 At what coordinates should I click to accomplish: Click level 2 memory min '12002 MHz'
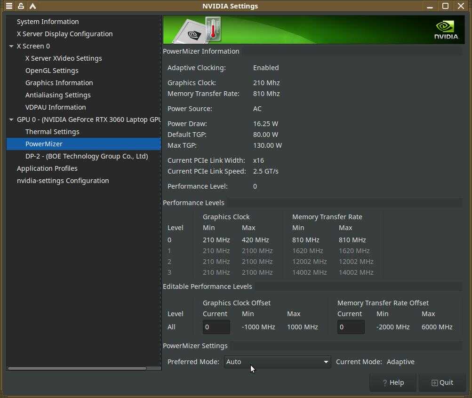click(310, 262)
